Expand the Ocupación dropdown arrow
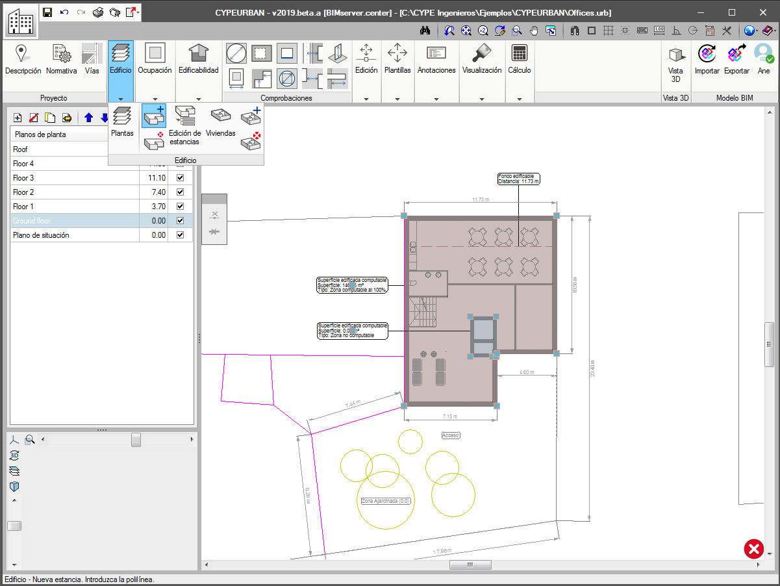 point(155,99)
